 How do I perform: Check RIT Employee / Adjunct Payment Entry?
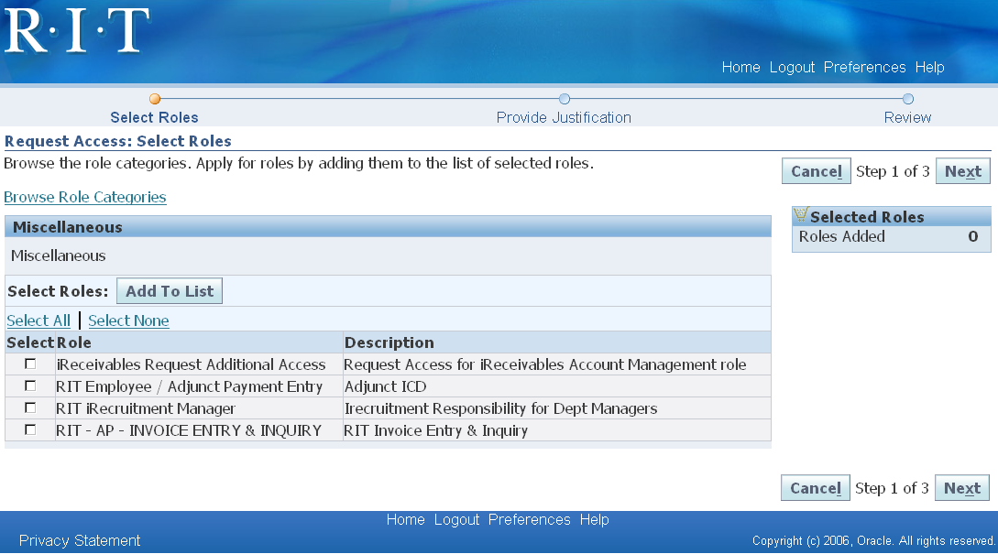[30, 386]
